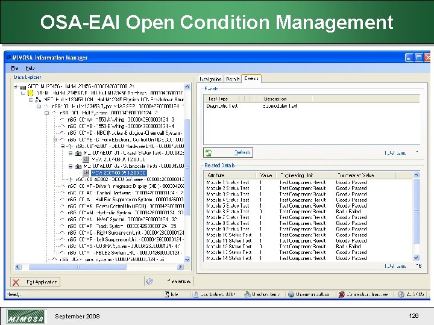Collapse the network LCN breakdown node

31,100
